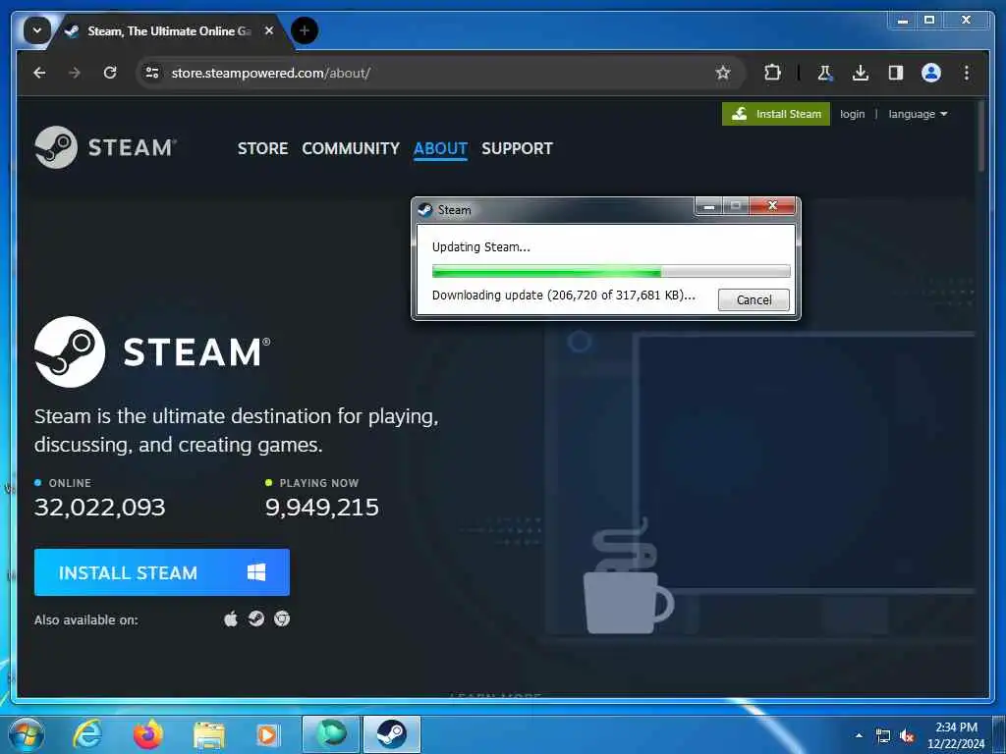Reload the Steam about page
The image size is (1006, 754).
pos(110,73)
